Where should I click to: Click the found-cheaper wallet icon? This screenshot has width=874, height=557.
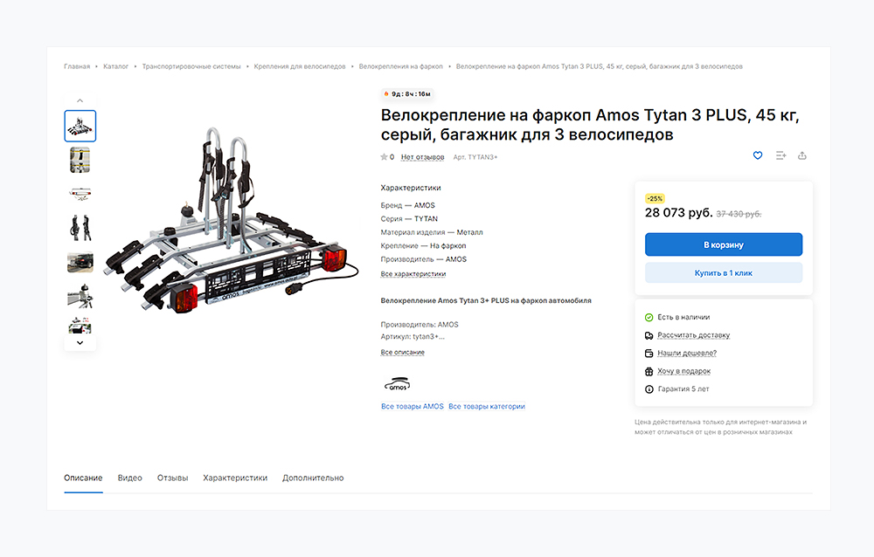(649, 353)
